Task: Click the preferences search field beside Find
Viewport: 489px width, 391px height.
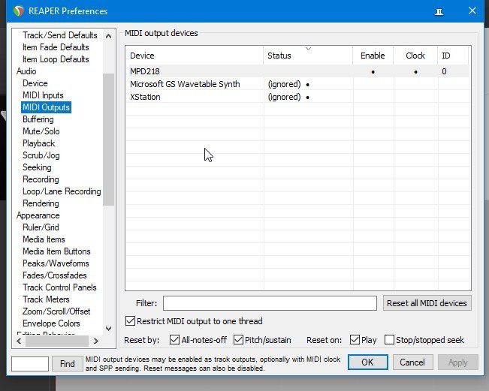Action: pos(30,363)
